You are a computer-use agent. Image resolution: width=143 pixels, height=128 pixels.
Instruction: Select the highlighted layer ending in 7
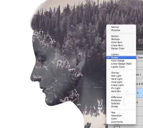click(139, 93)
